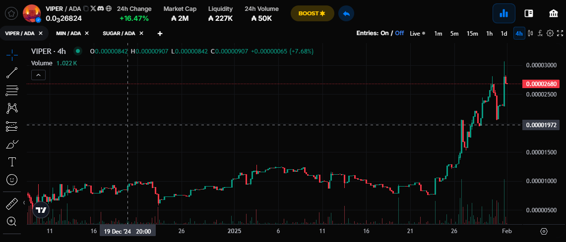Click the TradingView logo badge
The width and height of the screenshot is (566, 242).
[41, 210]
